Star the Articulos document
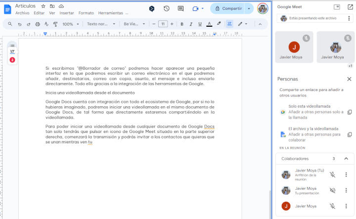356x219 pixels. (43, 6)
